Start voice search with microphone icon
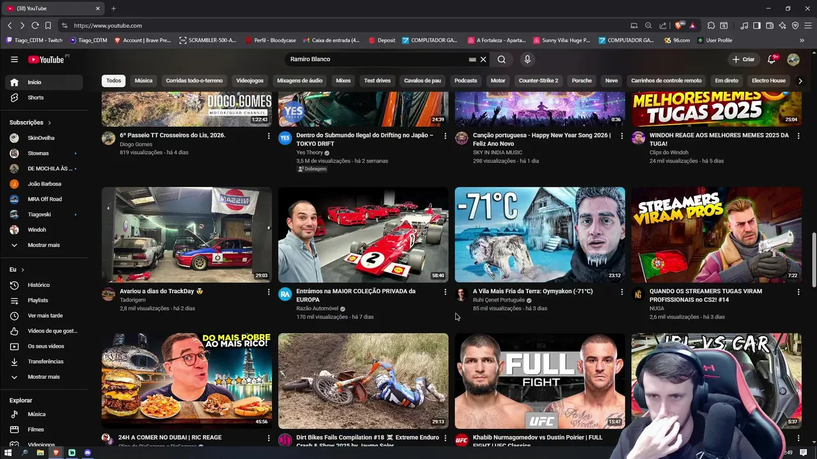 coord(527,59)
